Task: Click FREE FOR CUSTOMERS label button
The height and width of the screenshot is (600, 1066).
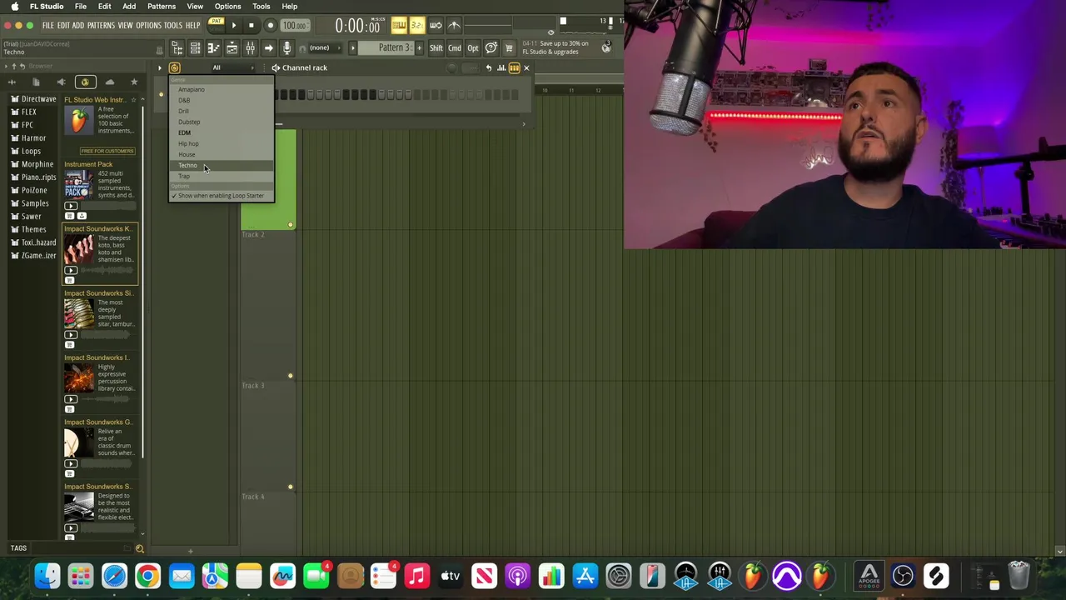Action: (107, 151)
